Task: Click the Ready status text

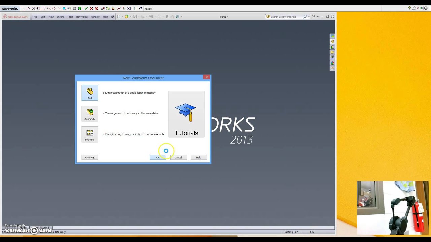Action: (x=148, y=9)
